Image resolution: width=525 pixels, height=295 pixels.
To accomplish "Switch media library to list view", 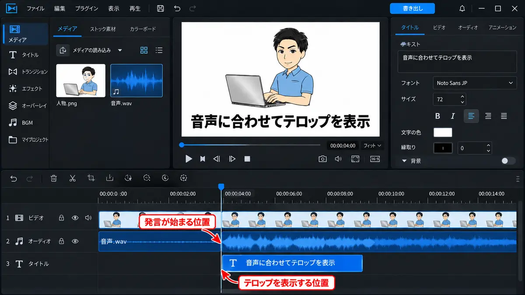I will [x=159, y=50].
